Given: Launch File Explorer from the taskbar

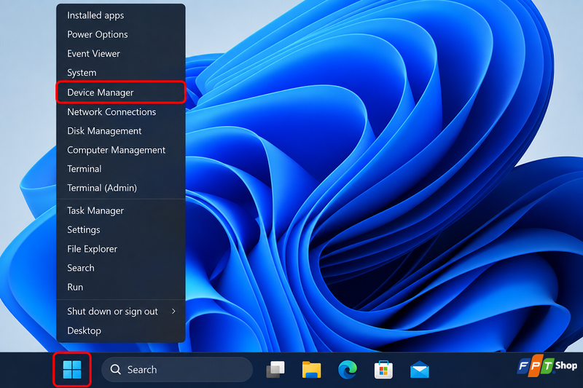Looking at the screenshot, I should pyautogui.click(x=312, y=369).
